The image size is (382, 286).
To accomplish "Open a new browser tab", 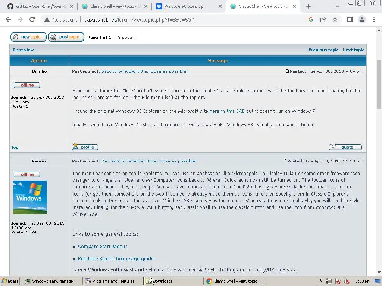I will coord(309,6).
